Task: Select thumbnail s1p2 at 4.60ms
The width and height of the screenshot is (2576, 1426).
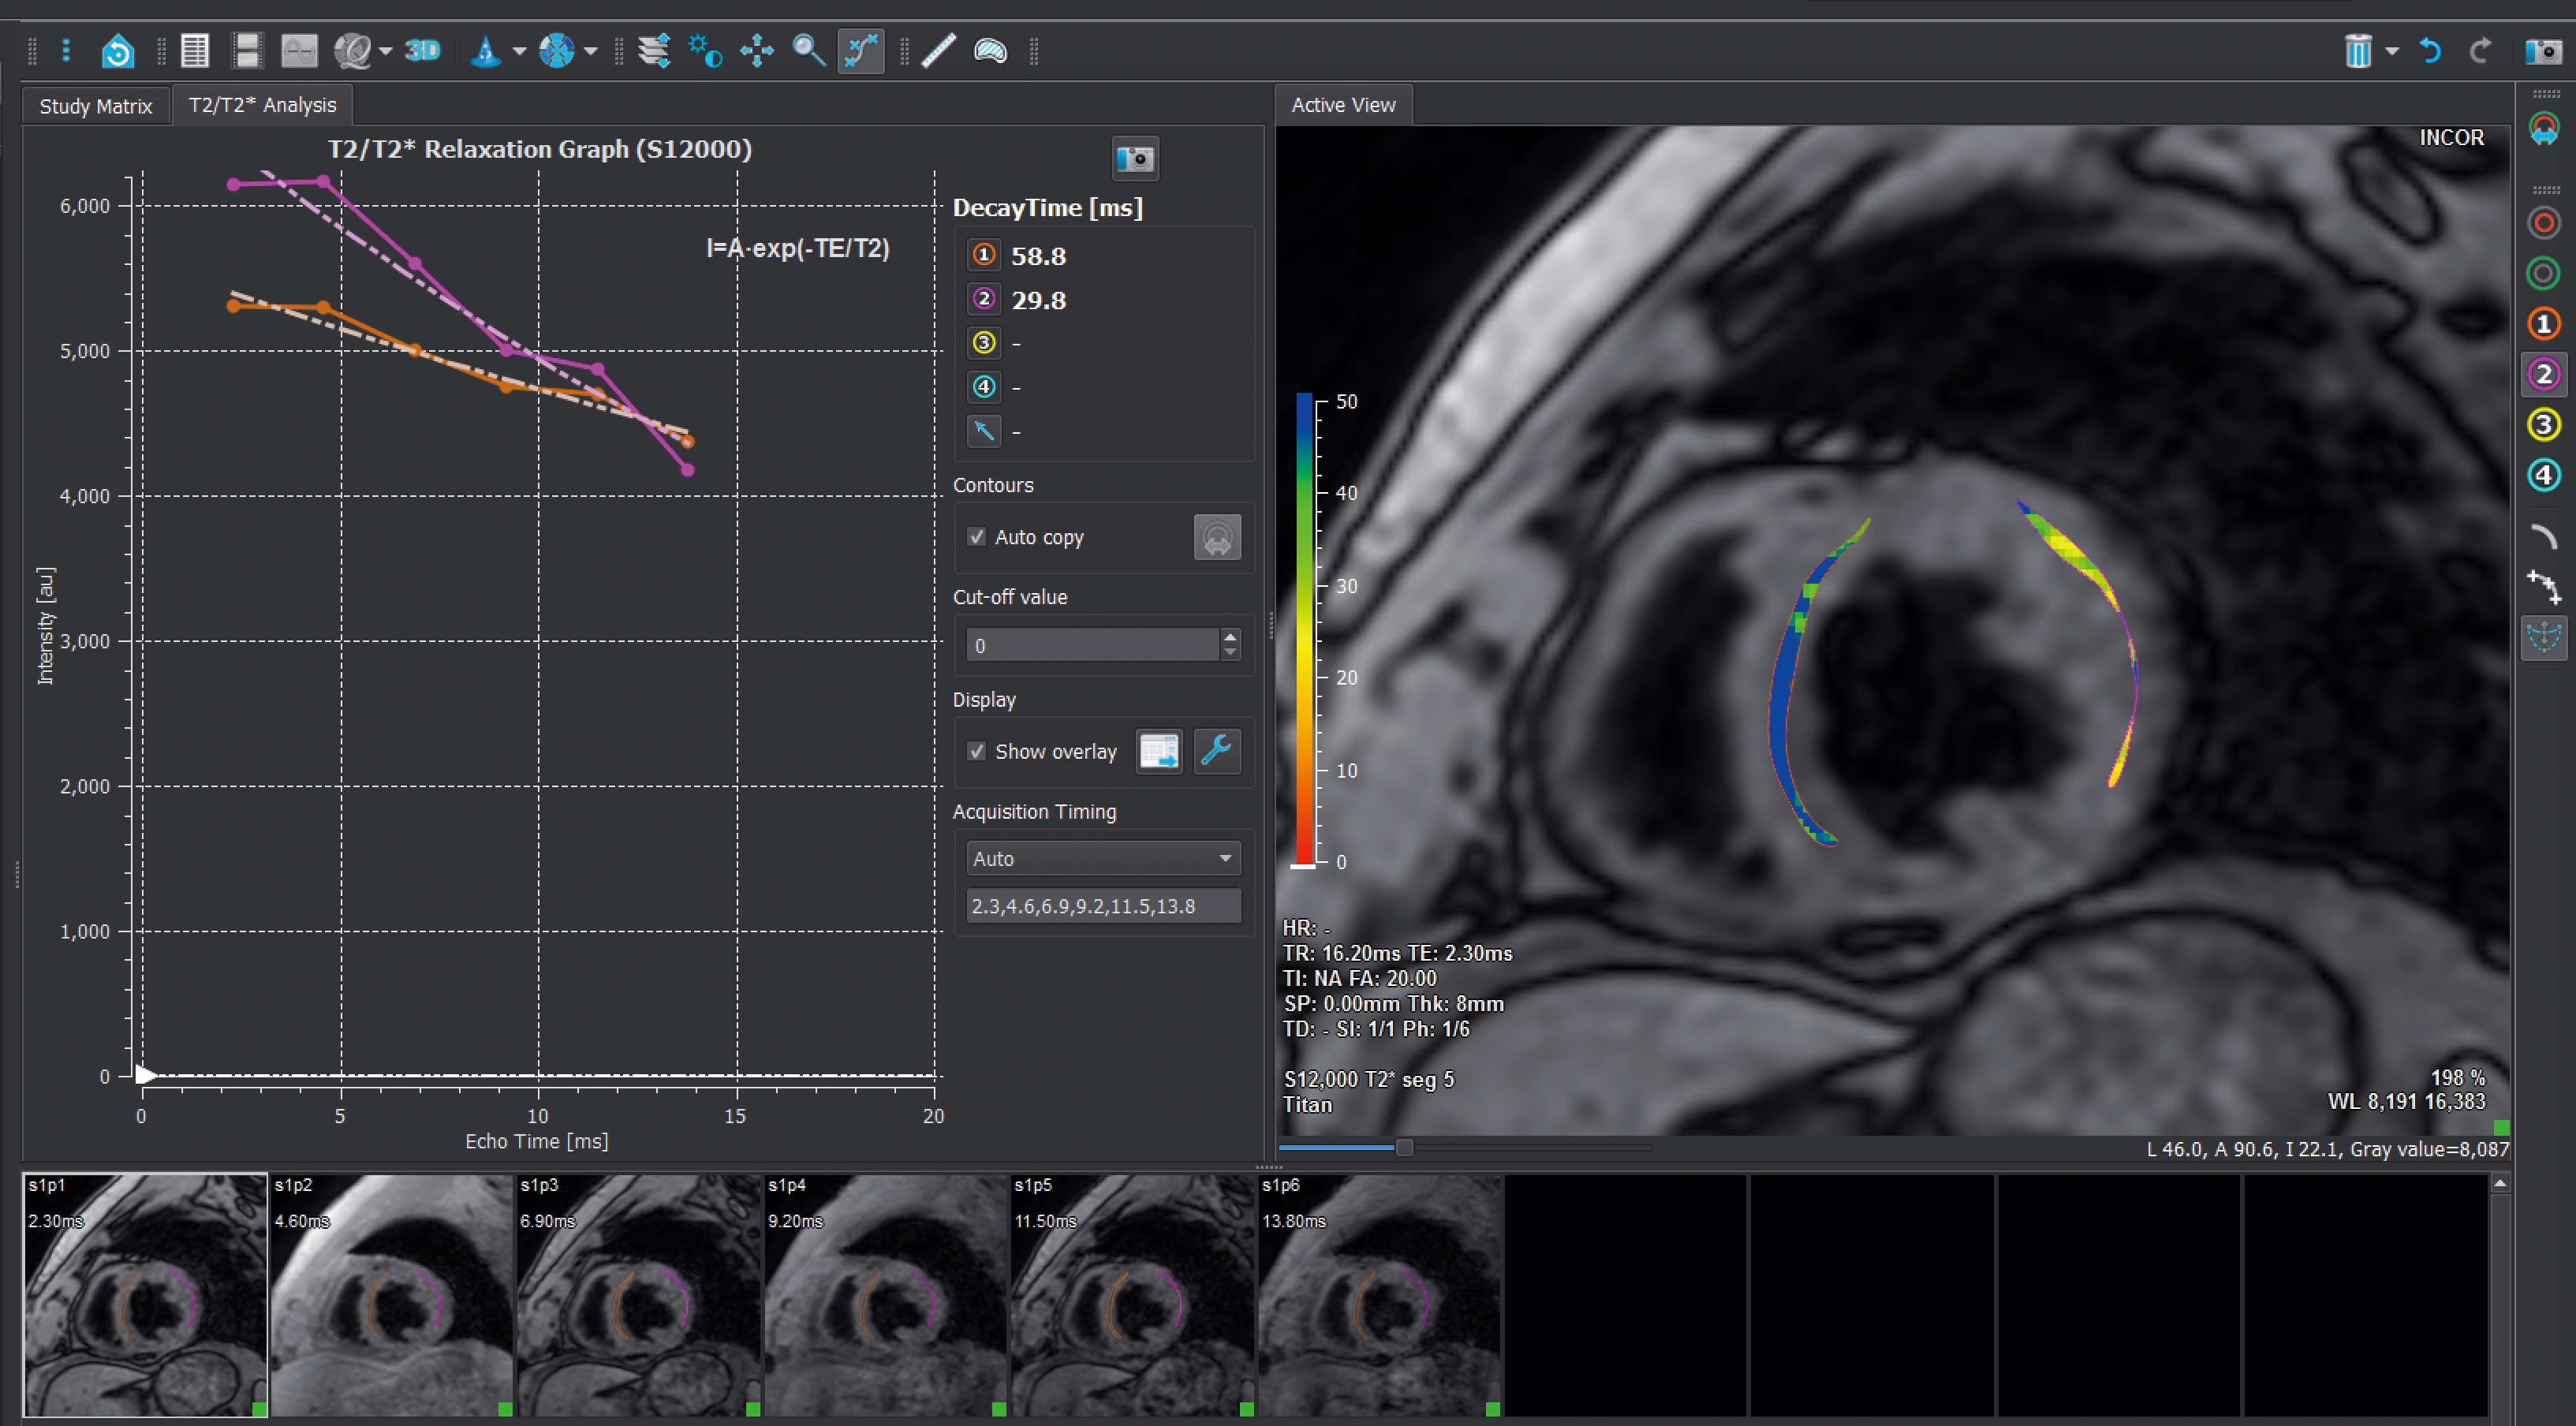Action: [392, 1295]
